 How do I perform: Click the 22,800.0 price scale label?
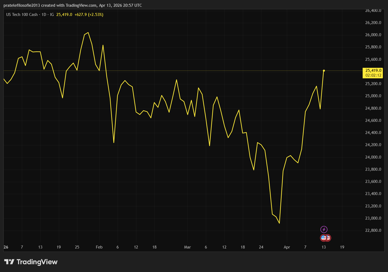(x=373, y=230)
